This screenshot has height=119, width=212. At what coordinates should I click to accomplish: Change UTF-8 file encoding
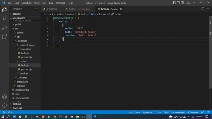pos(158,112)
